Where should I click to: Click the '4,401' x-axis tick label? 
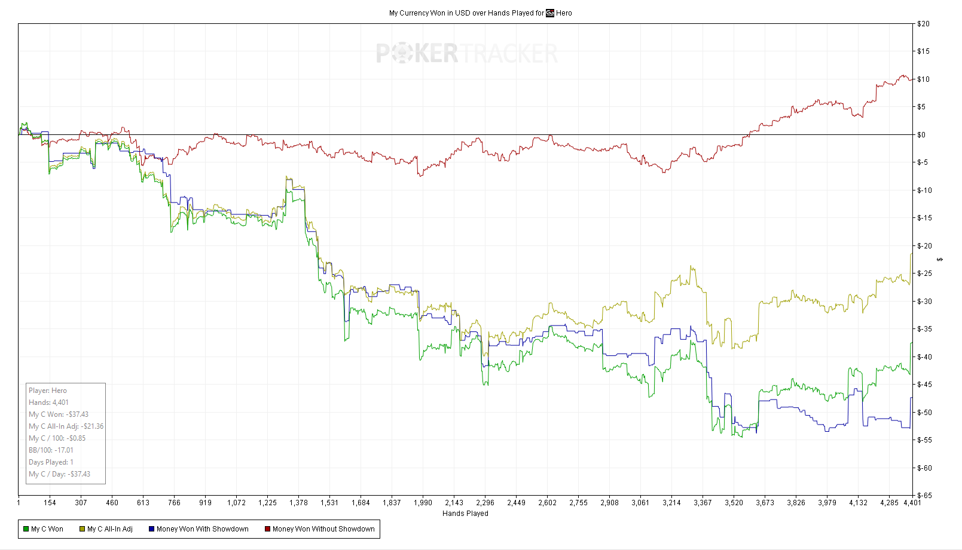912,503
